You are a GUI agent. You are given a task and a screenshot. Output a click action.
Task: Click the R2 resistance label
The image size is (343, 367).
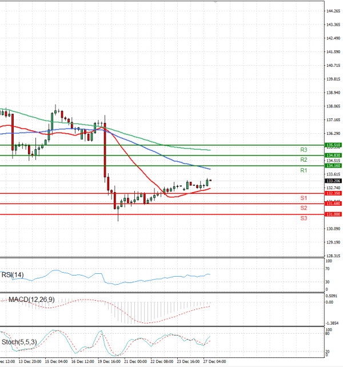(x=304, y=160)
